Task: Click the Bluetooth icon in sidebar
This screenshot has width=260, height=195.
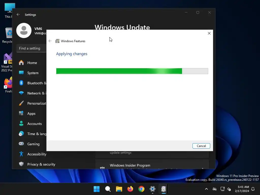Action: 21,83
